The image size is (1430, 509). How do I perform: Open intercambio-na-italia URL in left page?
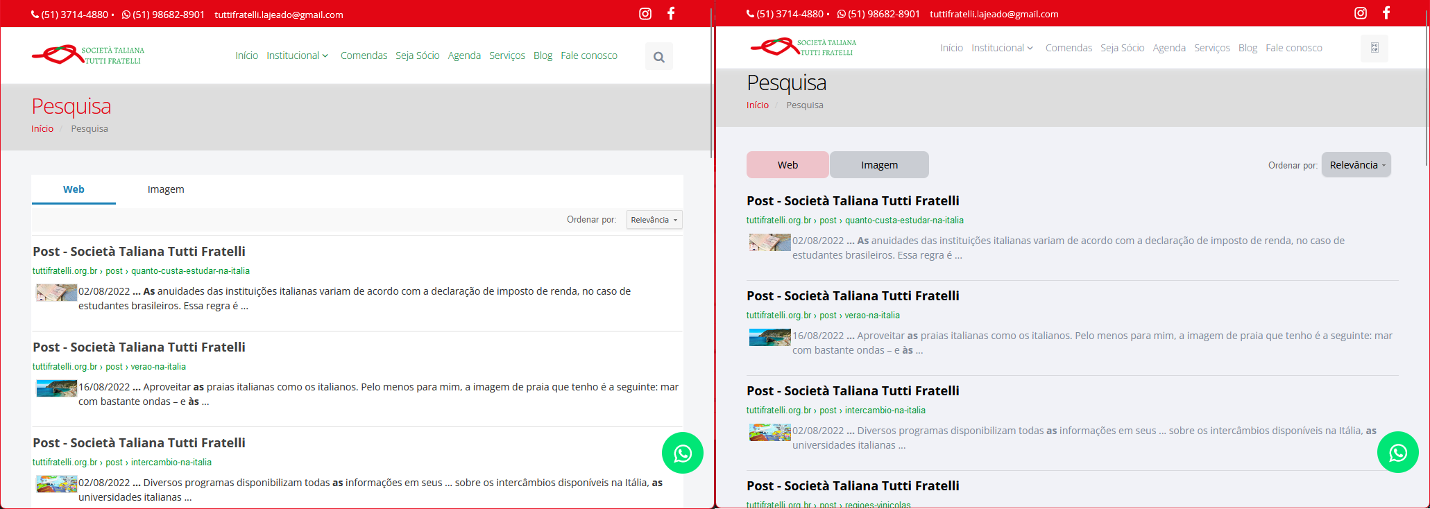pos(122,463)
